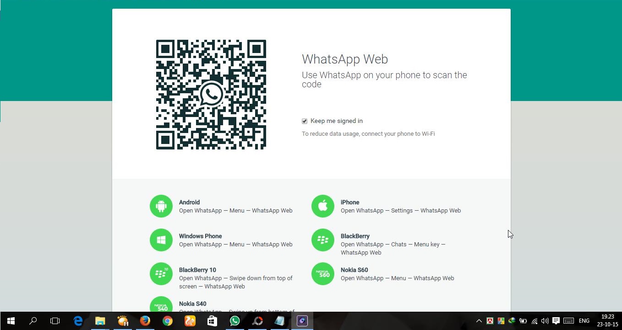Open the Wi-Fi network tray menu
Image resolution: width=622 pixels, height=330 pixels.
(x=534, y=321)
